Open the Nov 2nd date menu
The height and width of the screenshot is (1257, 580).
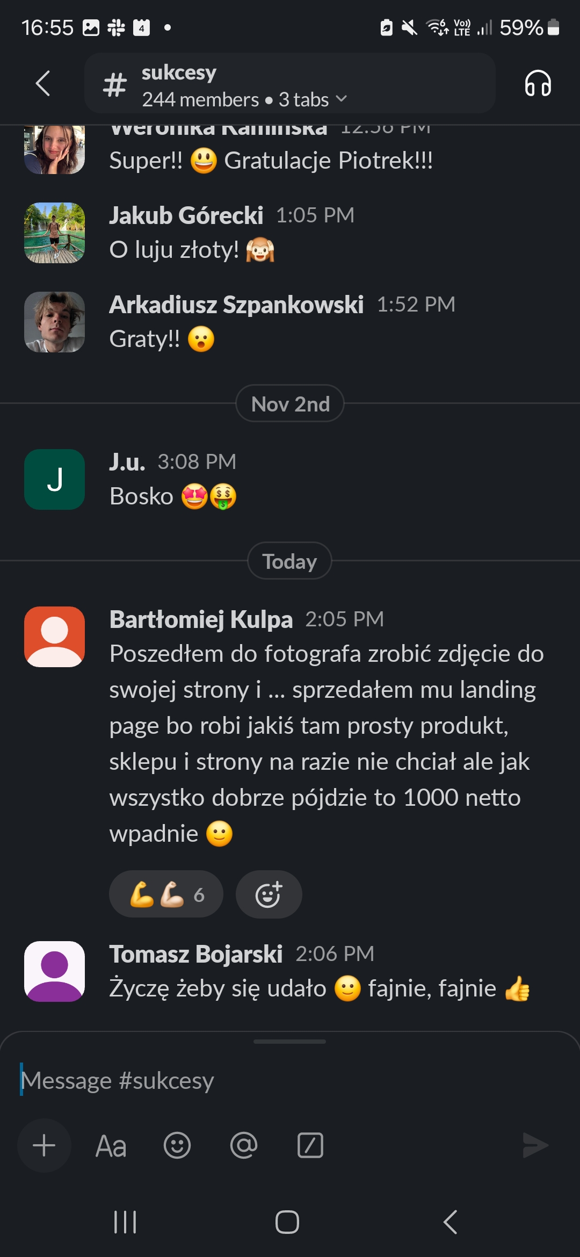click(x=290, y=404)
